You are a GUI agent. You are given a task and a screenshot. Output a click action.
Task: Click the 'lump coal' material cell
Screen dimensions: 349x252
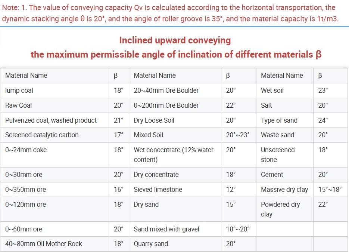click(19, 90)
